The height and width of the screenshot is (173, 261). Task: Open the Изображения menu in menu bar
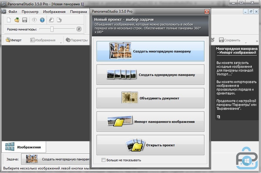click(x=54, y=12)
